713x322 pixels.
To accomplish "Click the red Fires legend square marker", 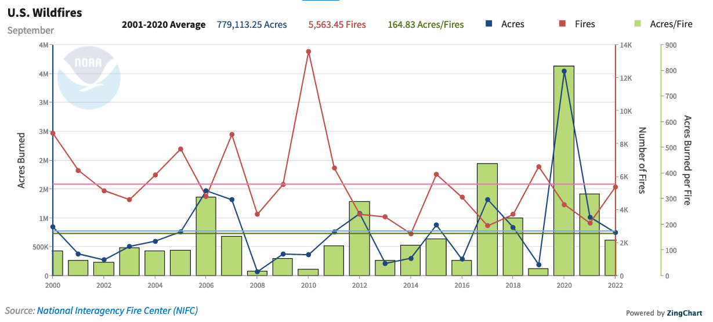I will (x=562, y=24).
